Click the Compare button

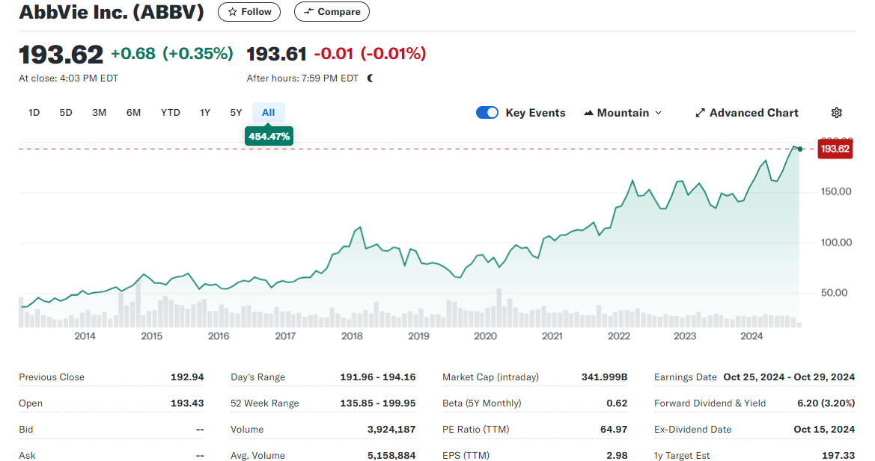tap(332, 12)
